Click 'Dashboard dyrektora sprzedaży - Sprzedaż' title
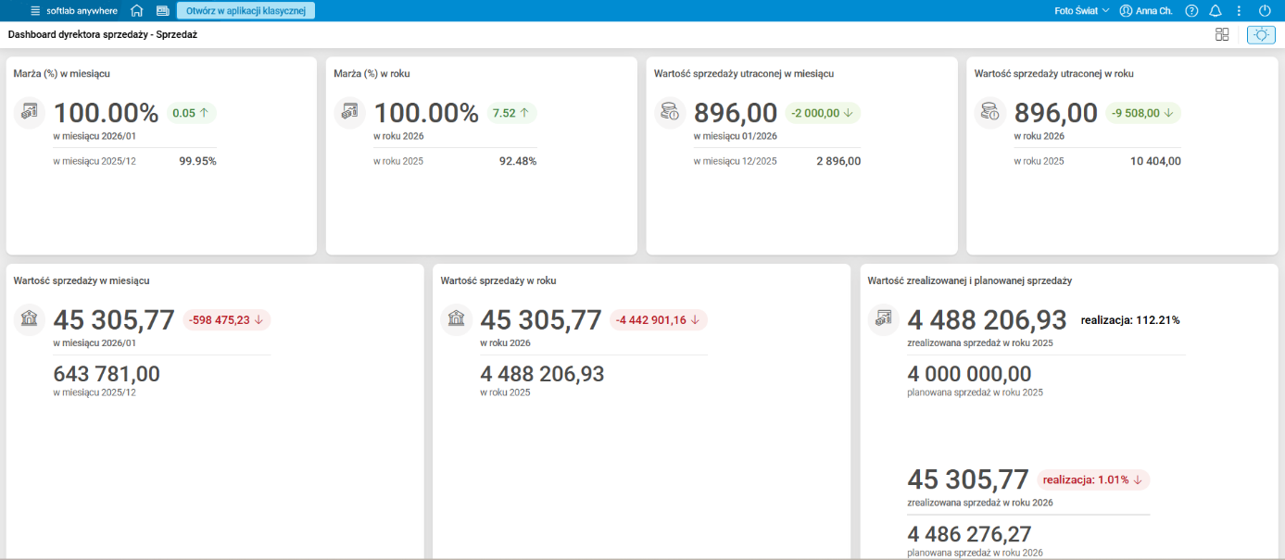 coord(102,34)
